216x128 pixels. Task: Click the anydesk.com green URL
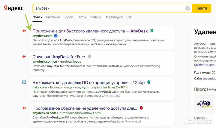[42, 36]
